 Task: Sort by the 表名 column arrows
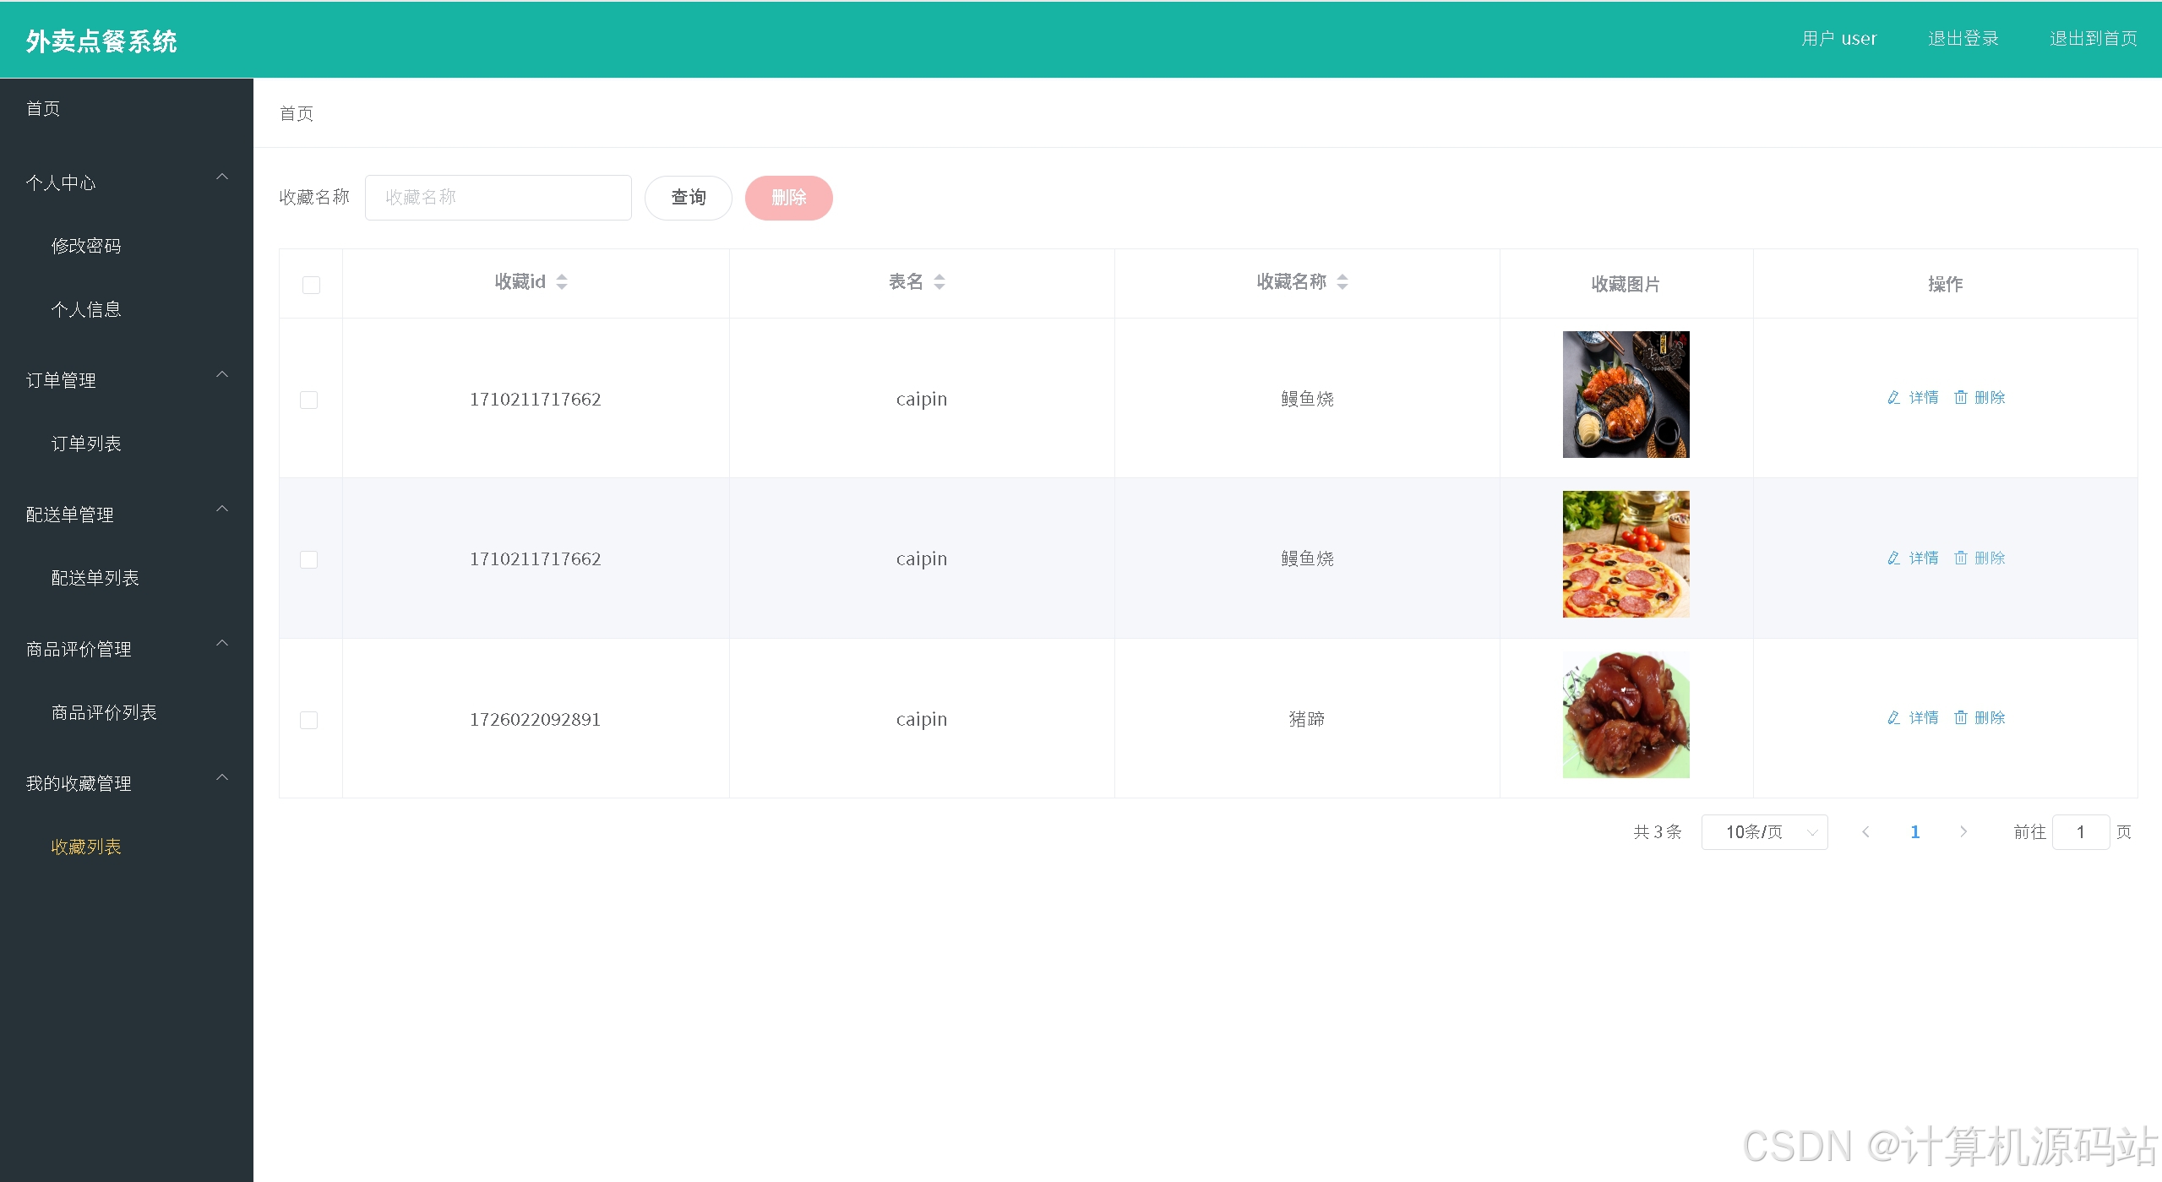pyautogui.click(x=939, y=282)
